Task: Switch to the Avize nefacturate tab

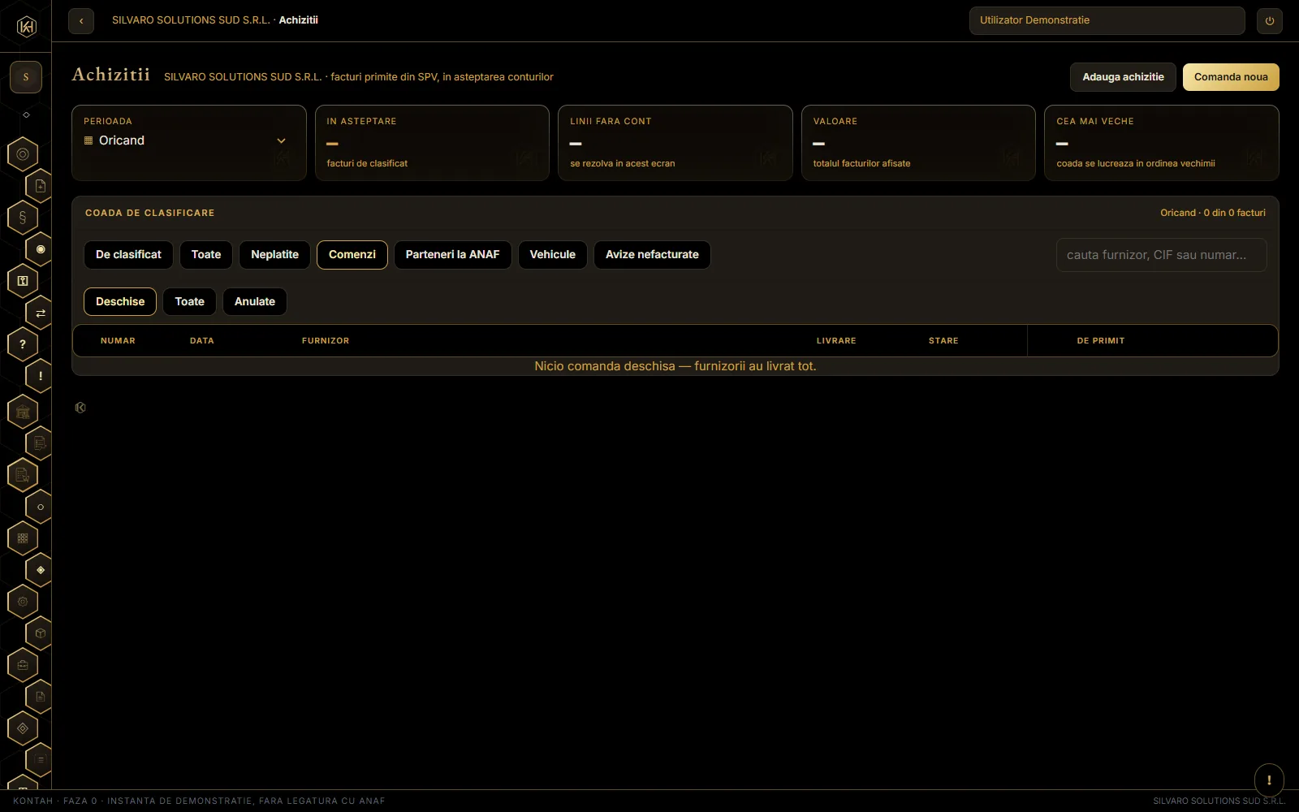Action: 652,254
